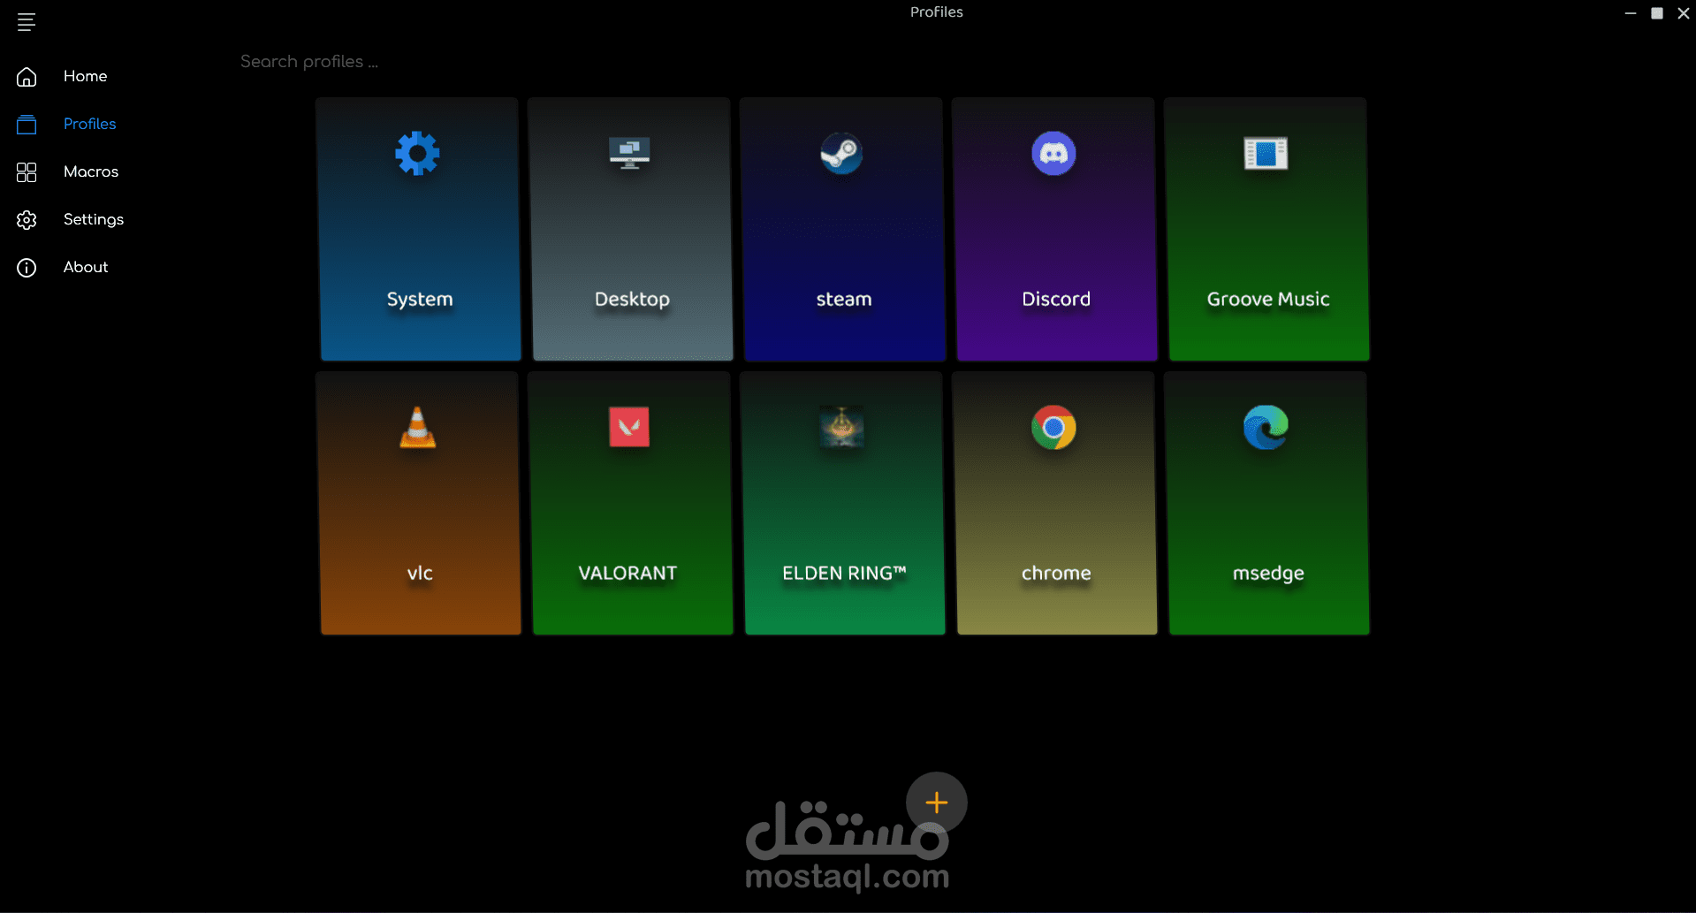
Task: Click the blue gear System icon
Action: tap(417, 154)
